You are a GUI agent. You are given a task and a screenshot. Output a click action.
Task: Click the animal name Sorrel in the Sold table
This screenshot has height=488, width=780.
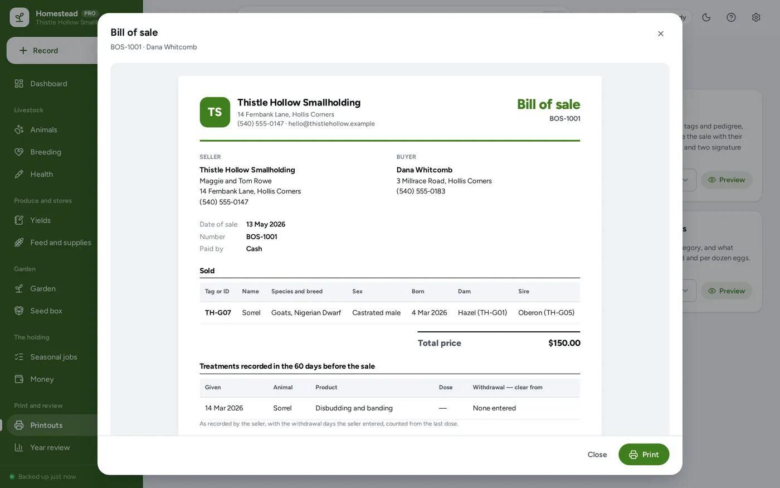(x=251, y=313)
